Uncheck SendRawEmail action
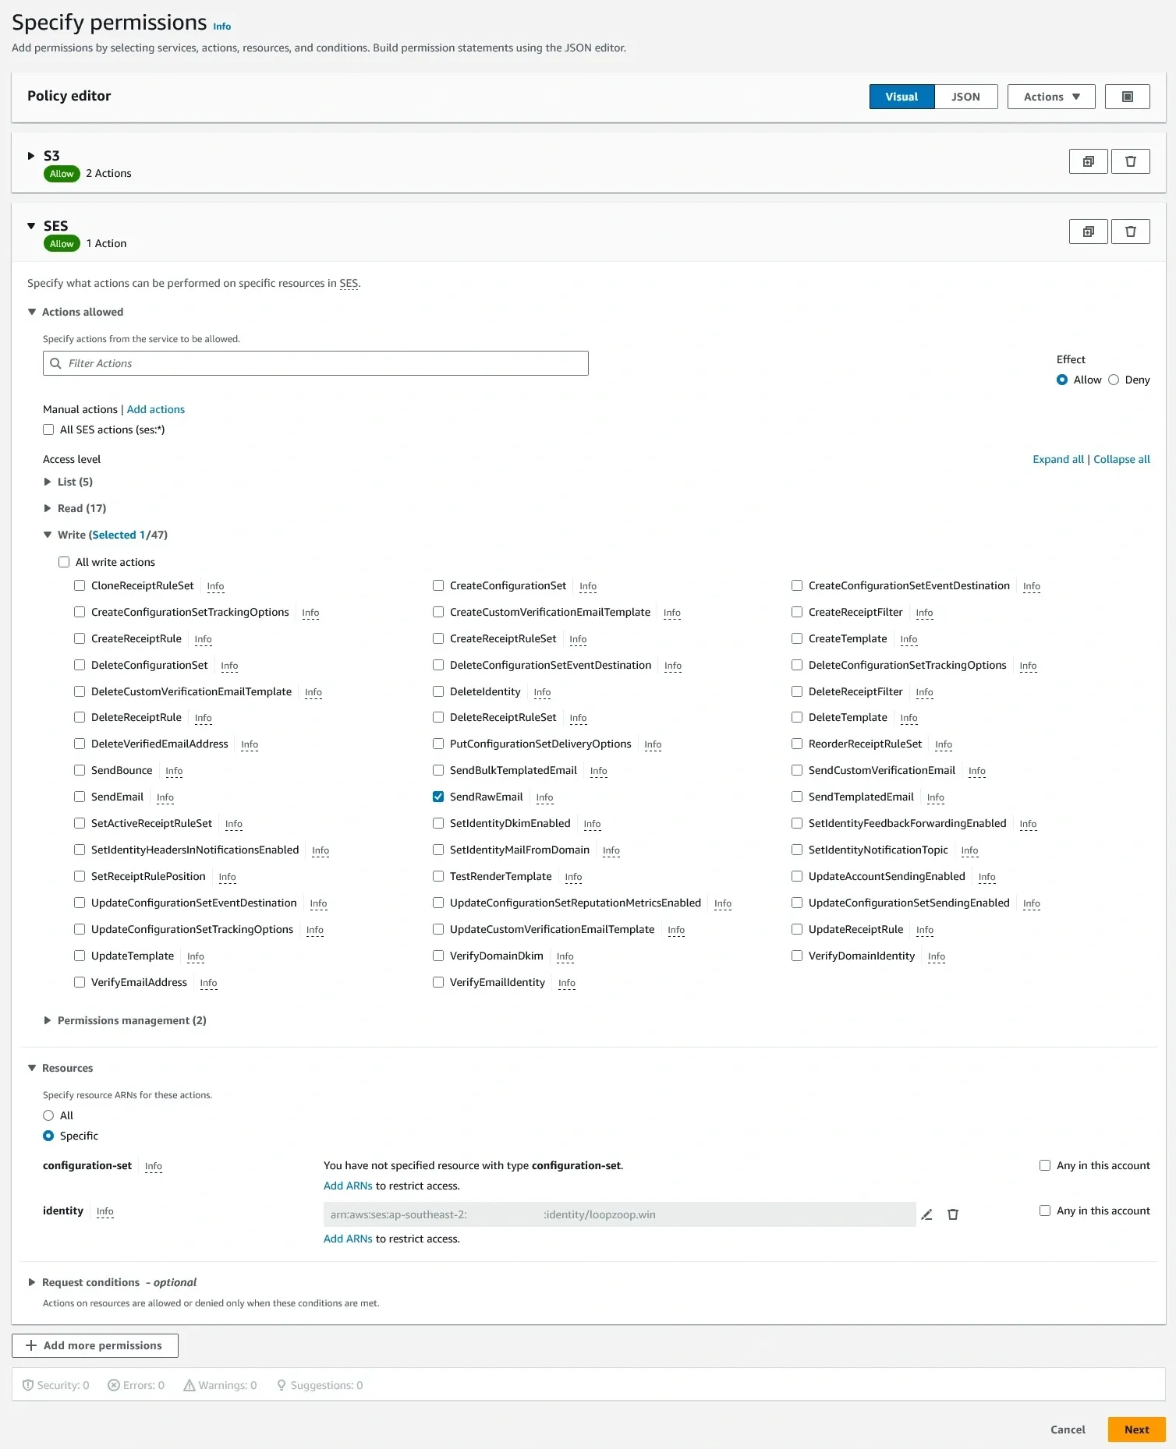 438,797
